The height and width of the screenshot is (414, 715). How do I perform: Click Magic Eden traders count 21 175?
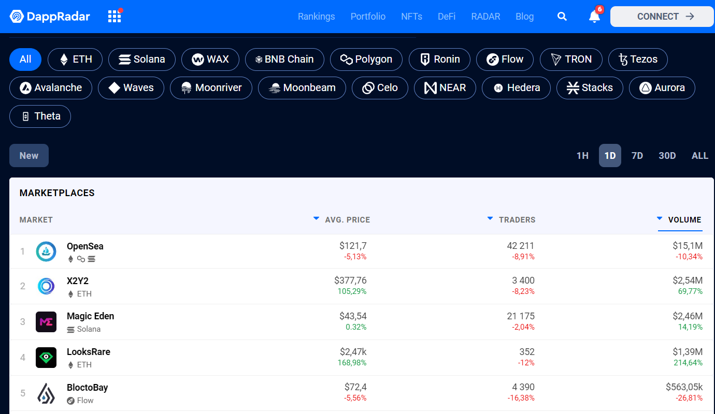point(521,316)
